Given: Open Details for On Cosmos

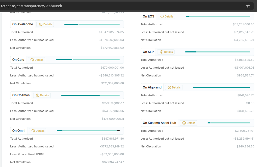Looking at the screenshot, I should [x=42, y=95].
